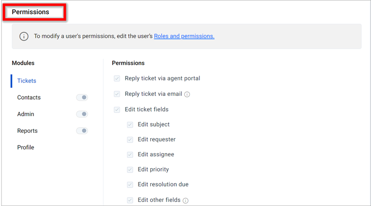This screenshot has width=371, height=206.
Task: Open the Roles and permissions link
Action: tap(184, 36)
